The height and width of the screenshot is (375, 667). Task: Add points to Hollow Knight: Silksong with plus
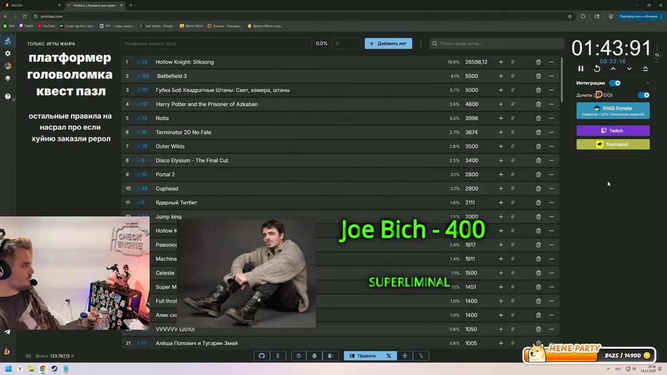point(501,62)
